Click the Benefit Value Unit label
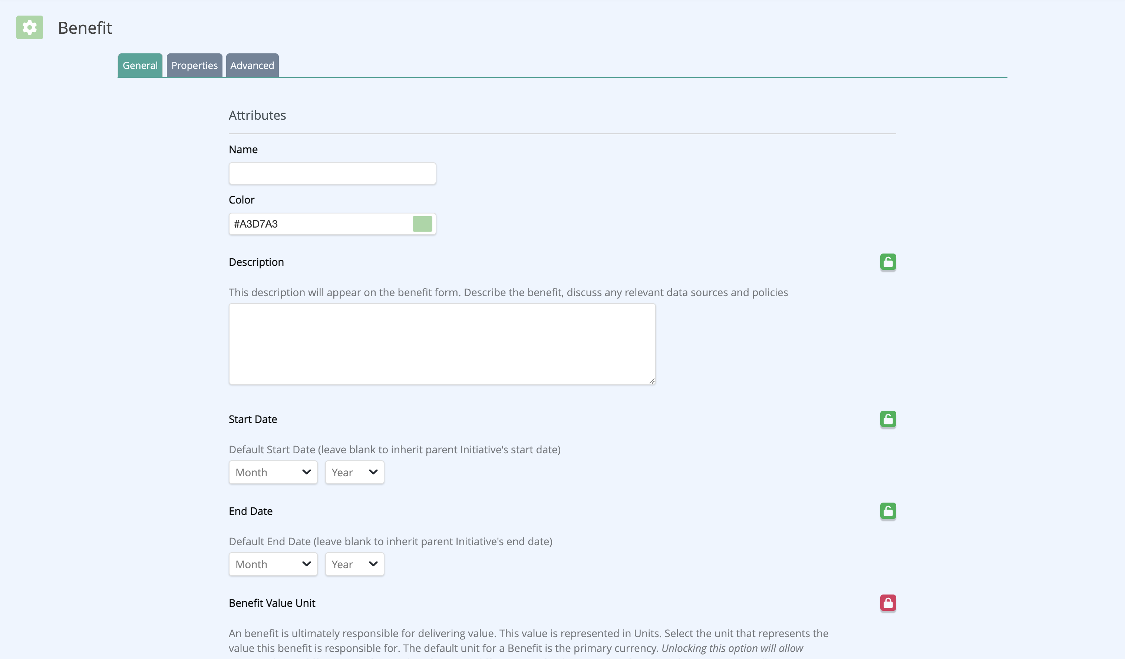Image resolution: width=1125 pixels, height=659 pixels. click(272, 603)
